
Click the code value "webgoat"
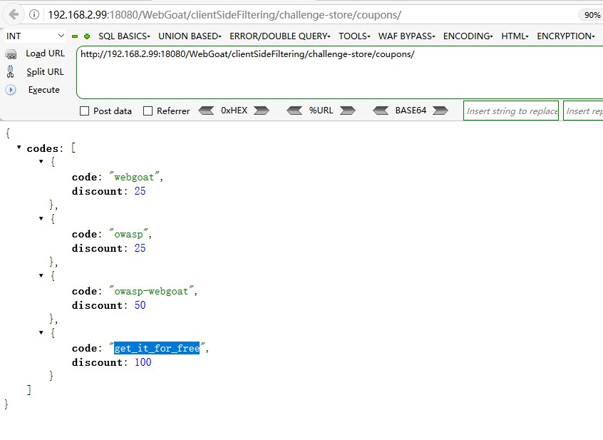tap(134, 177)
